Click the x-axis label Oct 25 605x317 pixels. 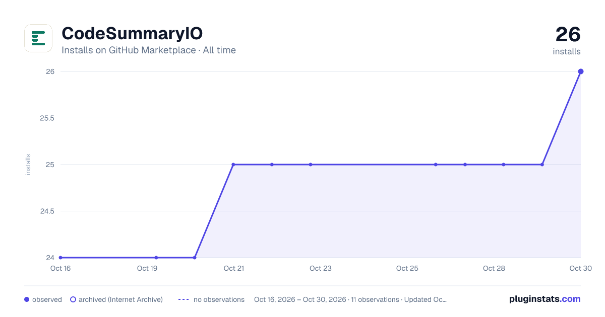(x=407, y=268)
